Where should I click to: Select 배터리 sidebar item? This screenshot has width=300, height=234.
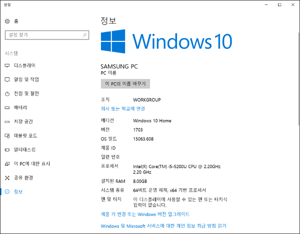pyautogui.click(x=20, y=107)
